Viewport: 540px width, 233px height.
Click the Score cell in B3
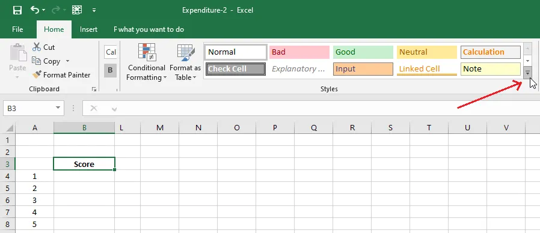(x=84, y=164)
